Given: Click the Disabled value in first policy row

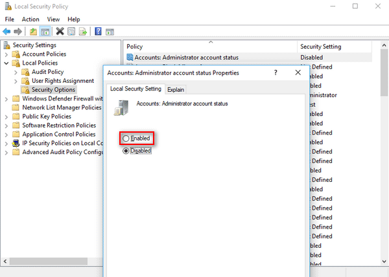Looking at the screenshot, I should (x=312, y=58).
